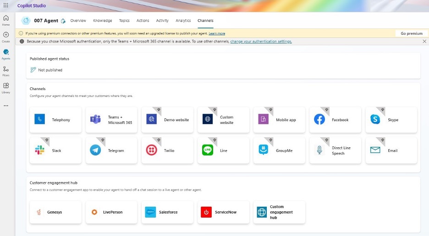Click the Channels tab
Viewport: 429px width, 236px height.
point(205,21)
